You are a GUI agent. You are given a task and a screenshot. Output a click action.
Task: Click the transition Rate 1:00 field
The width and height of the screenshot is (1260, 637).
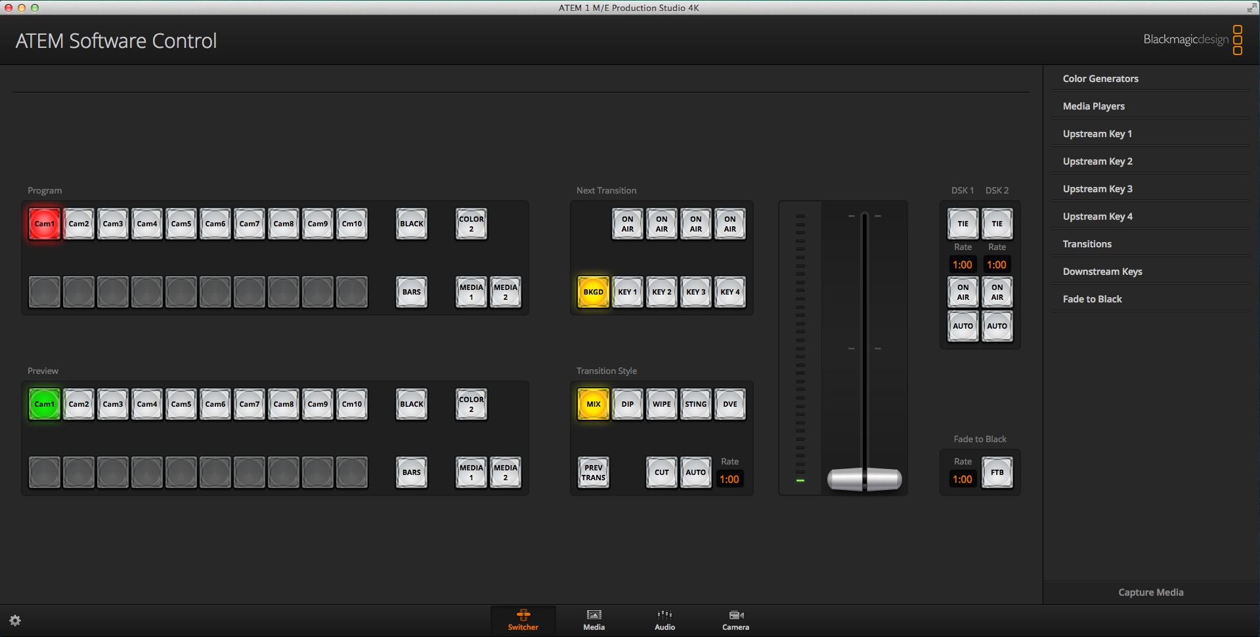[729, 480]
